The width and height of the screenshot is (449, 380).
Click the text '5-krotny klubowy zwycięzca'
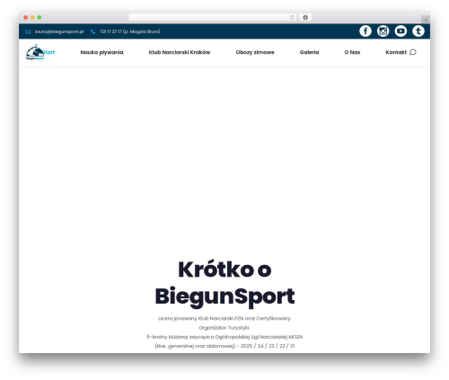[x=180, y=337]
